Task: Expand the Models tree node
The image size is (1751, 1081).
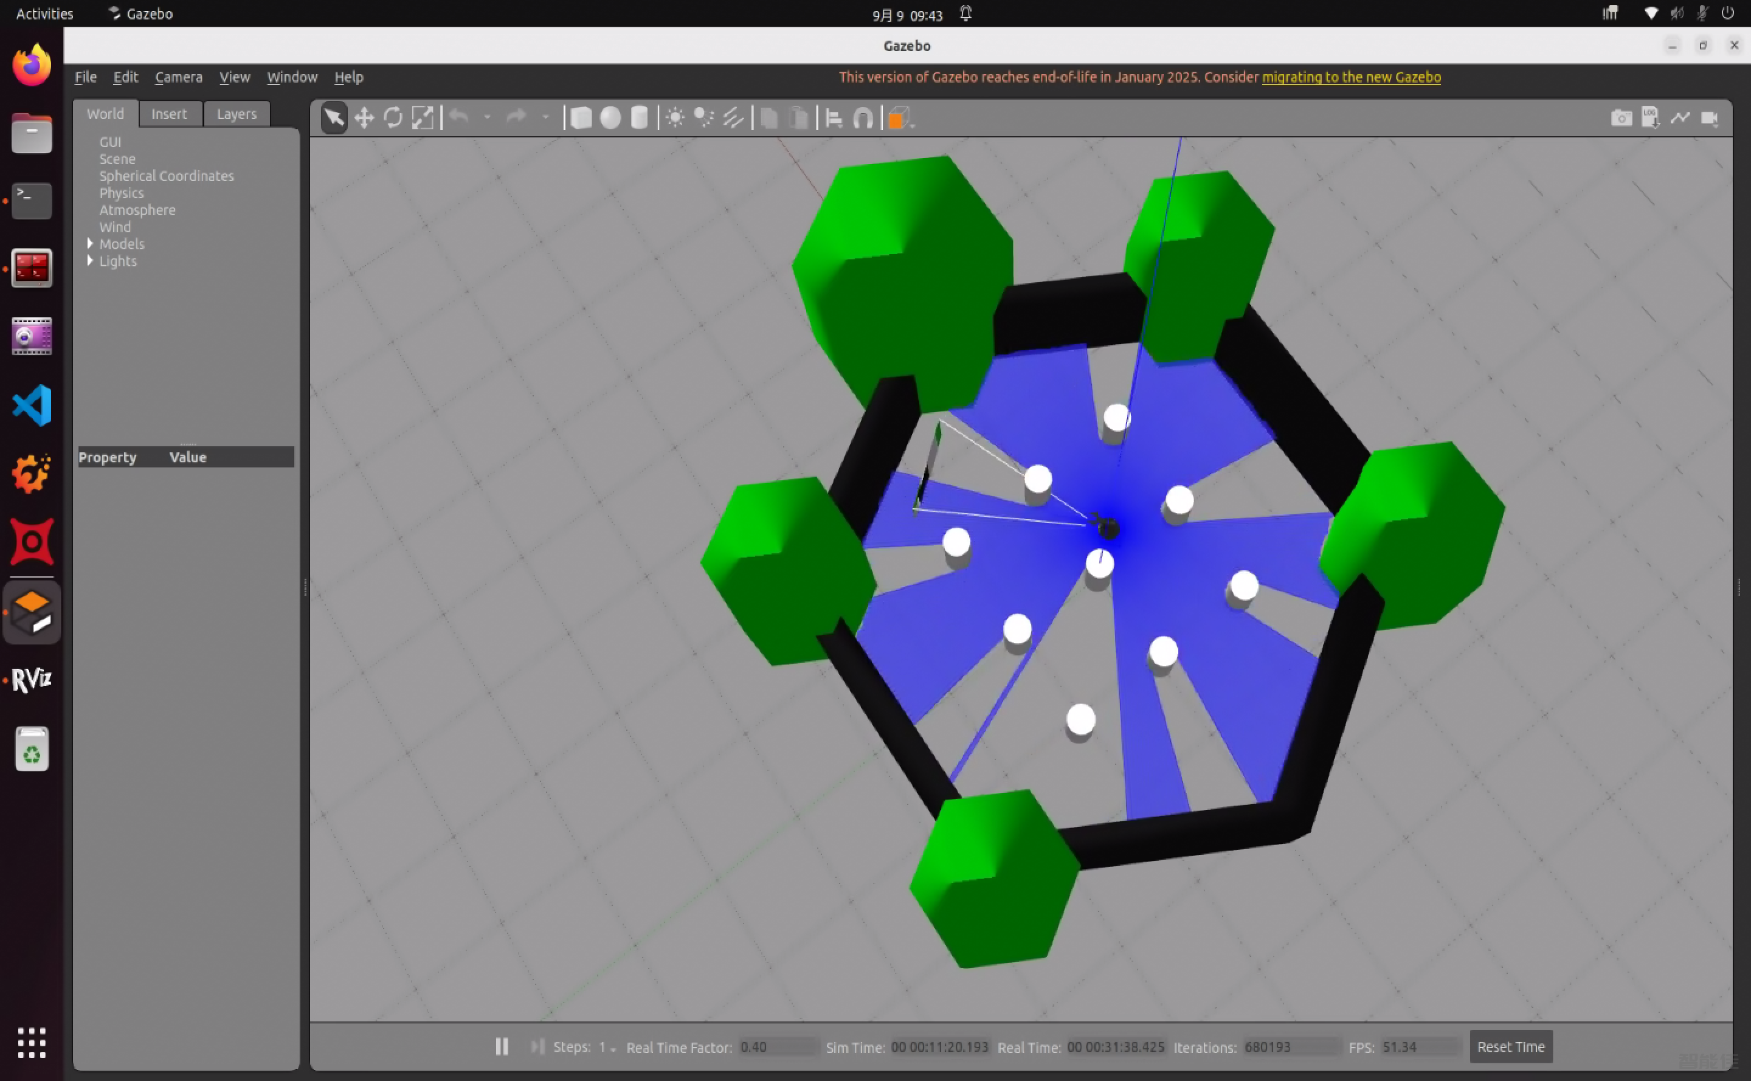Action: point(90,244)
